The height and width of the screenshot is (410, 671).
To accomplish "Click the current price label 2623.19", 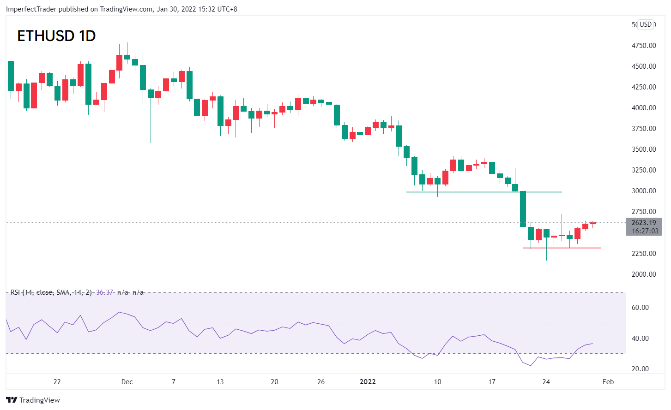I will 644,223.
